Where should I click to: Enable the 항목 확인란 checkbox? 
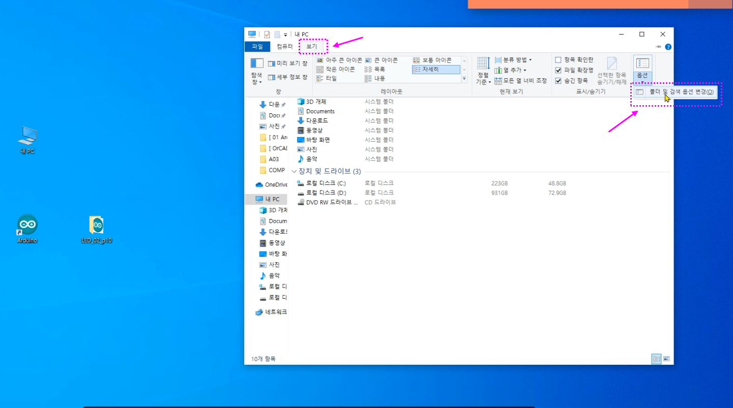[558, 60]
